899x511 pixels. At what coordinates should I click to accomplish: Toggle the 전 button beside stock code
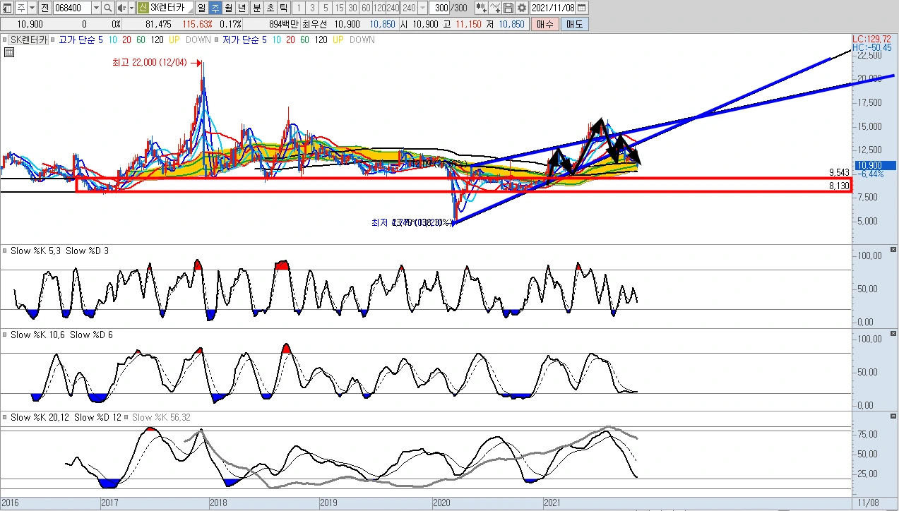[44, 8]
